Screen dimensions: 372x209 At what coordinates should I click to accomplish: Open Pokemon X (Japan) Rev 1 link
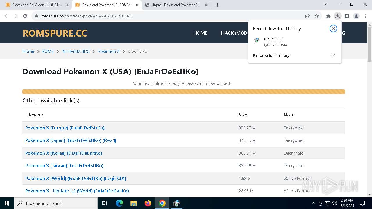click(x=71, y=140)
